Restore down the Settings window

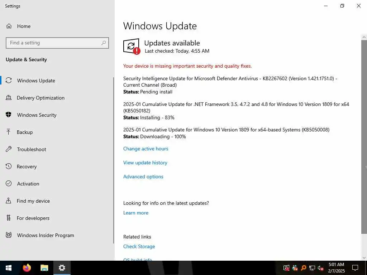click(342, 6)
